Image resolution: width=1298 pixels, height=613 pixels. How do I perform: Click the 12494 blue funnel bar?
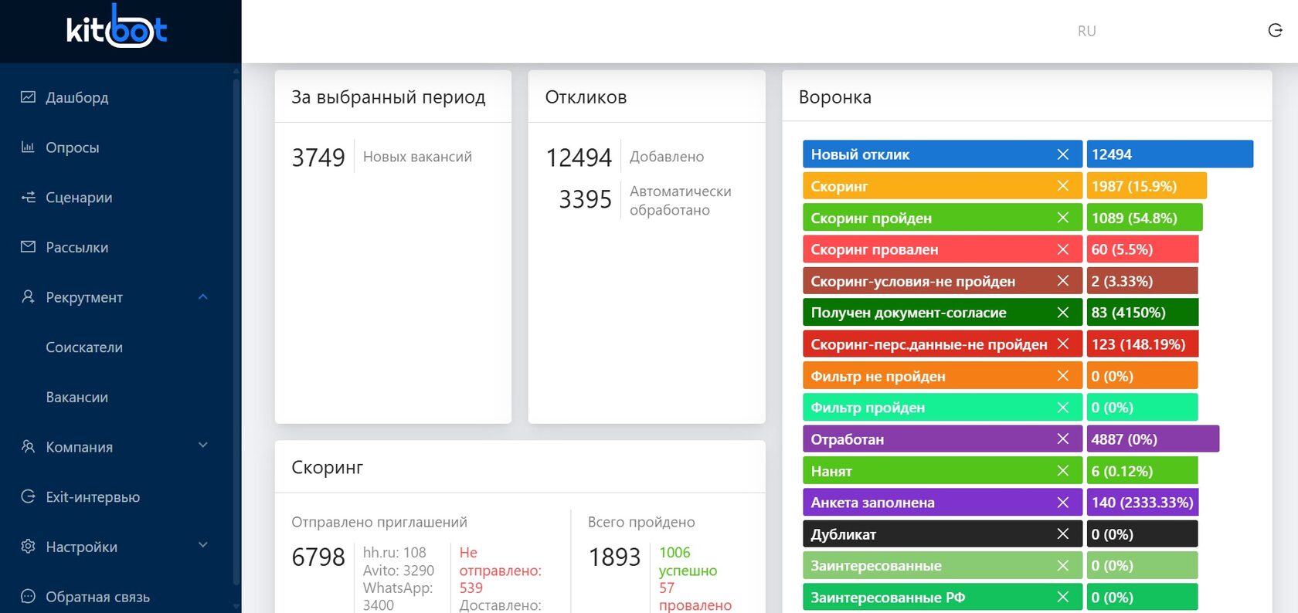click(1170, 154)
